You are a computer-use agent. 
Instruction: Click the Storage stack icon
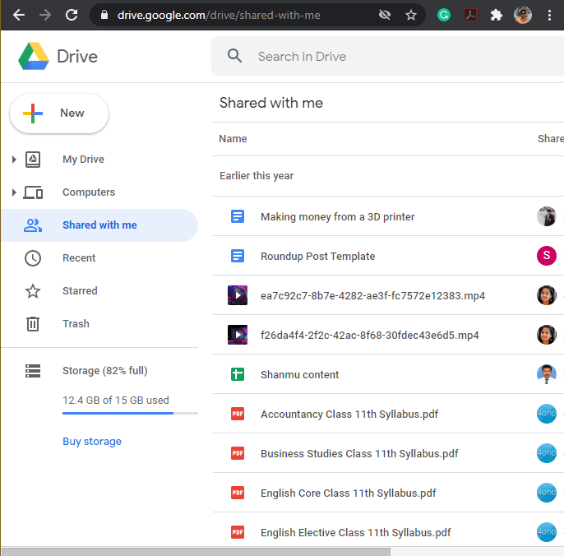point(33,371)
